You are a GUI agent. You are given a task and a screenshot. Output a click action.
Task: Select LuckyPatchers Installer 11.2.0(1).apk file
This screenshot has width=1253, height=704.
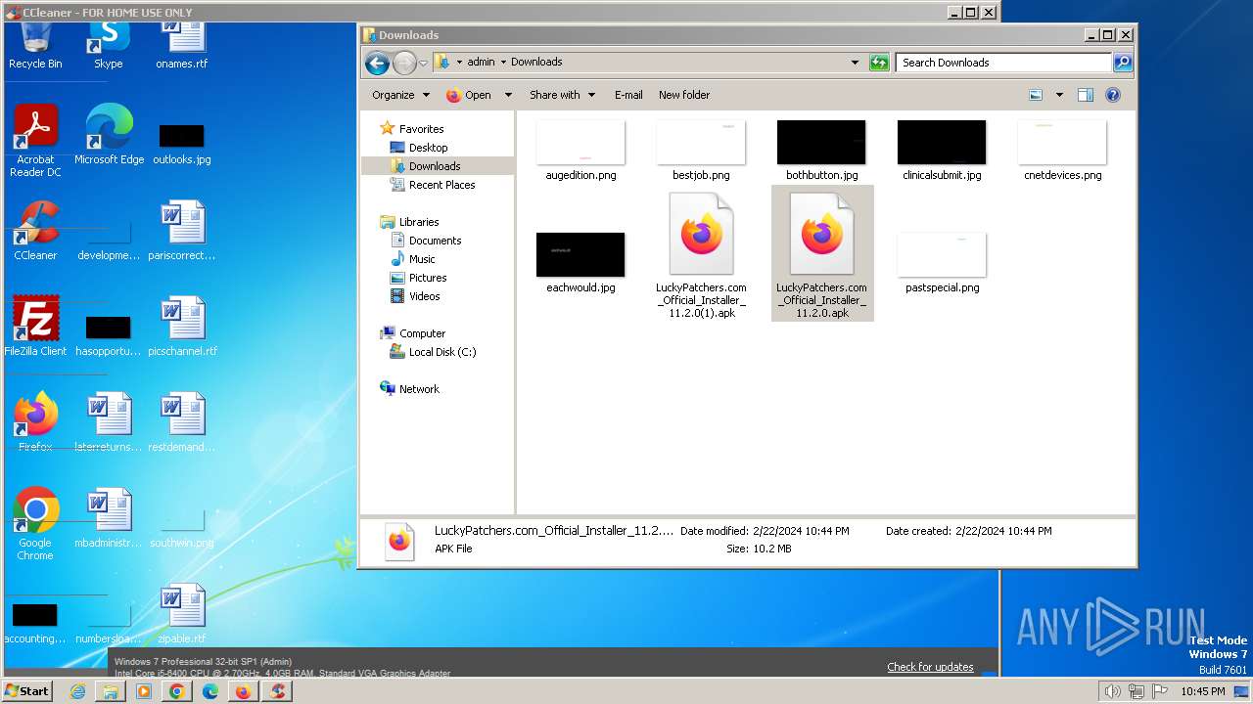tap(701, 255)
